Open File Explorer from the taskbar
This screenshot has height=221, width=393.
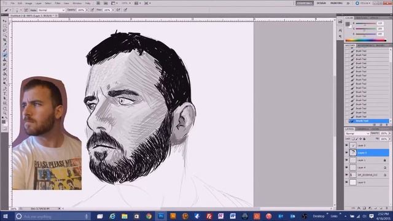click(125, 216)
